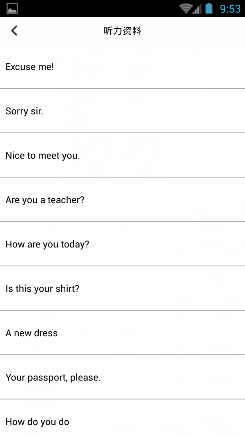This screenshot has height=437, width=245.
Task: Tap the 9:53 clock display
Action: pyautogui.click(x=230, y=9)
